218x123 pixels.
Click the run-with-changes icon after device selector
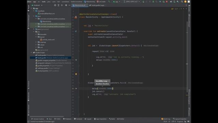pyautogui.click(x=143, y=2)
